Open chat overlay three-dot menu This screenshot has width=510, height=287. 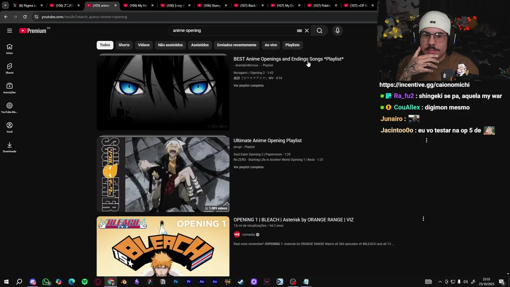coord(426,140)
